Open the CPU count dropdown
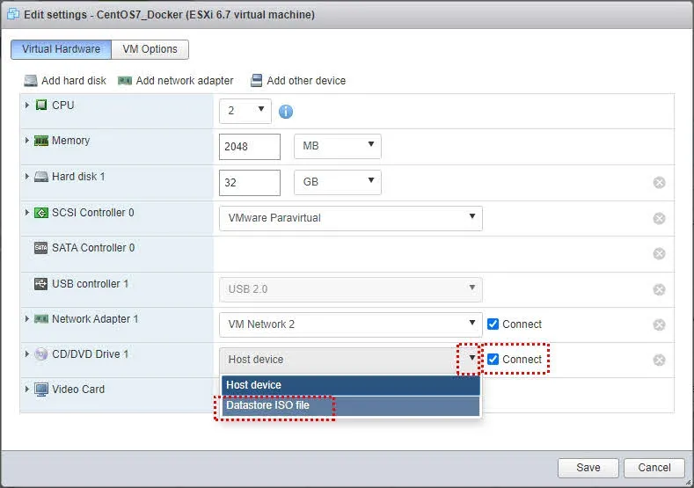694x488 pixels. [245, 111]
